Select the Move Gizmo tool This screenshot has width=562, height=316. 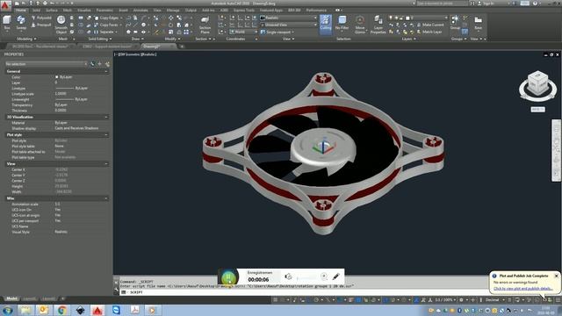360,25
